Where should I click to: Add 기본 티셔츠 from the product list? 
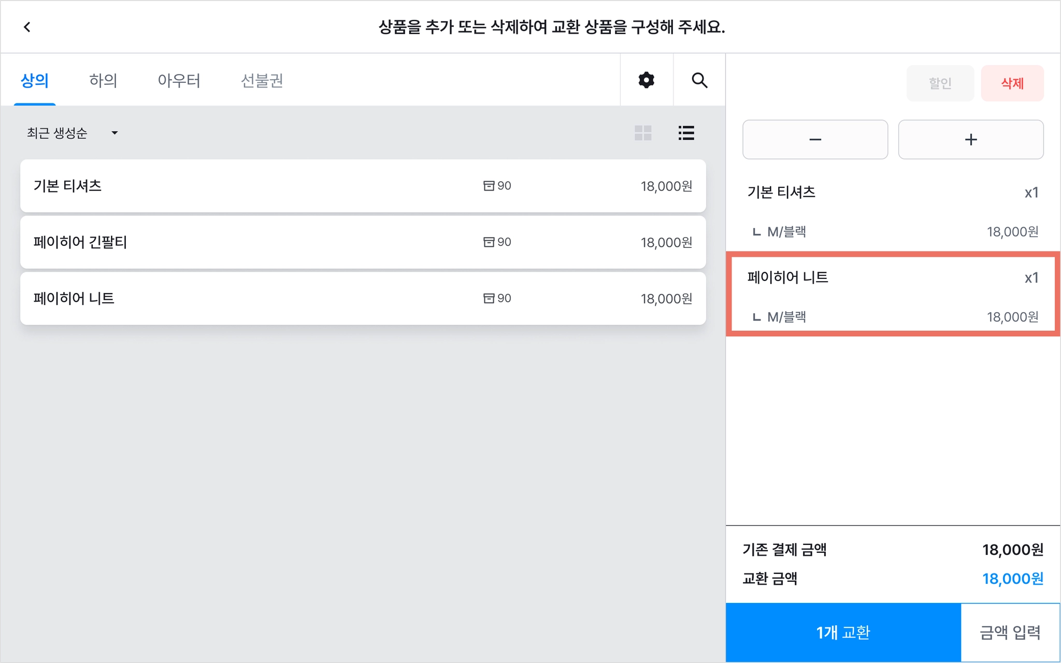pos(363,186)
